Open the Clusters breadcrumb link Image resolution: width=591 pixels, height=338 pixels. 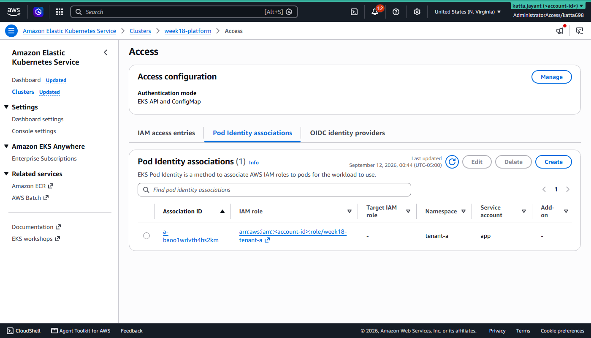point(140,31)
